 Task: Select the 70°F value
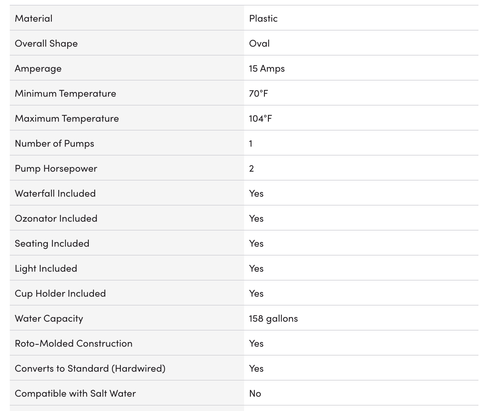[x=258, y=93]
